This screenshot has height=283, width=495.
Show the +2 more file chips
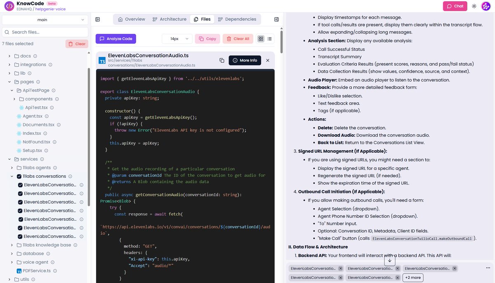[413, 278]
